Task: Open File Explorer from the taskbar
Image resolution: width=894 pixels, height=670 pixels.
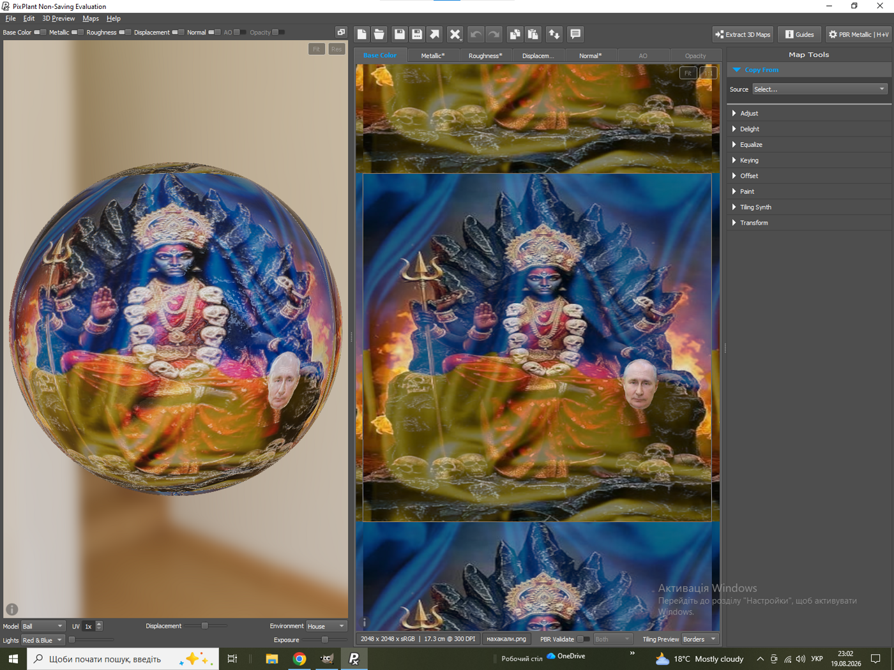Action: coord(272,659)
